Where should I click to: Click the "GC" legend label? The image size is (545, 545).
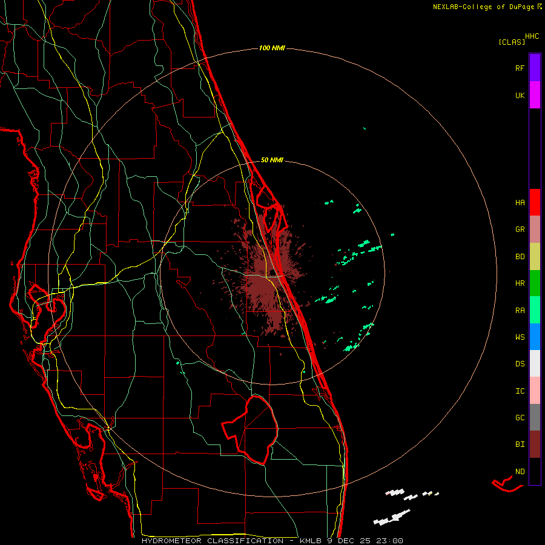point(520,418)
